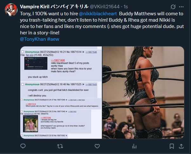Click the repost arrows icon
191x154 pixels.
(60, 146)
